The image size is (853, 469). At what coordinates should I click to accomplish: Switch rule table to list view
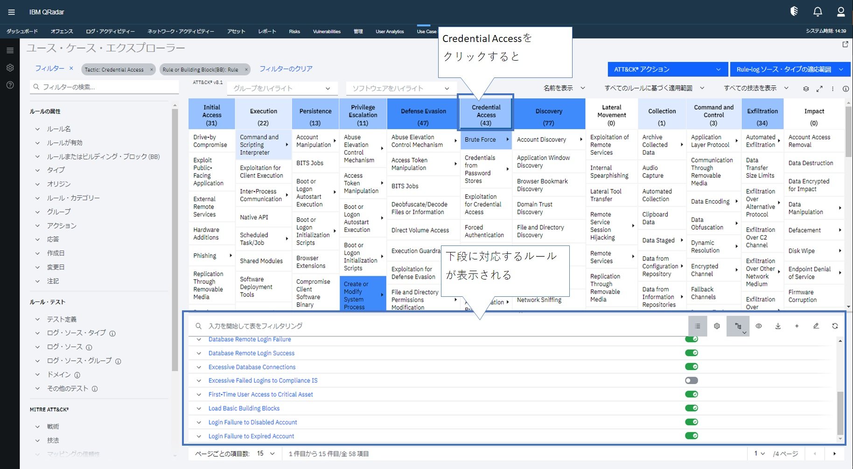tap(698, 326)
